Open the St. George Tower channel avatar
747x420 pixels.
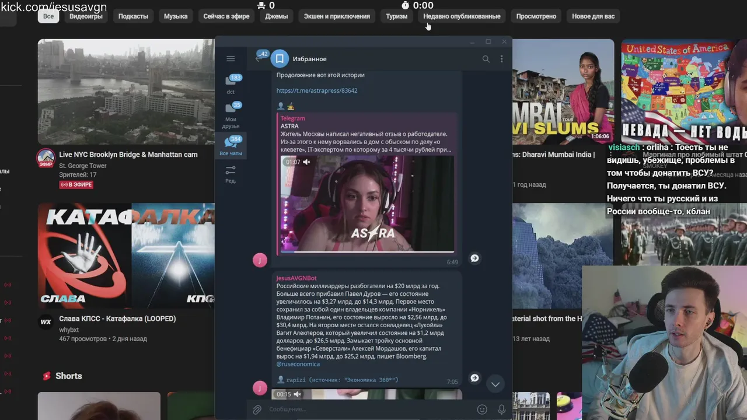tap(46, 157)
